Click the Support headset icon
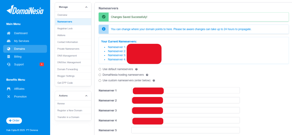292x135 pixels. pos(9,64)
